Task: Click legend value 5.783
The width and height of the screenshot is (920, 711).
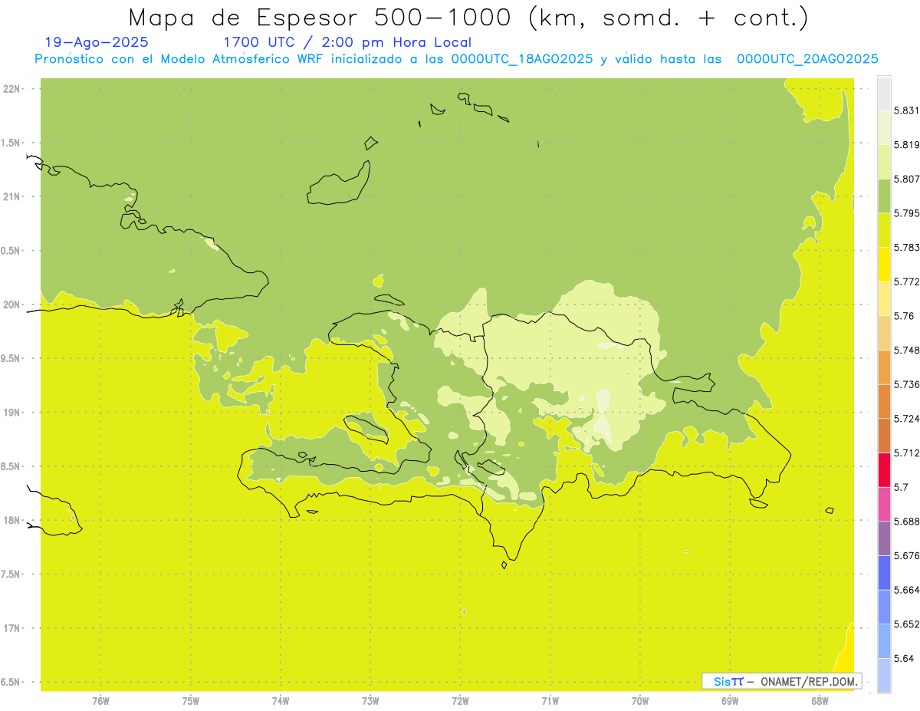Action: [x=906, y=247]
